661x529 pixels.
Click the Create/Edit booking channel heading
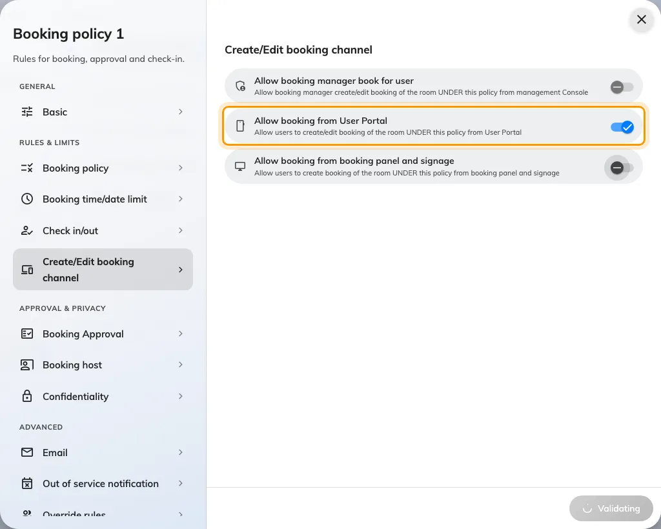pyautogui.click(x=298, y=50)
